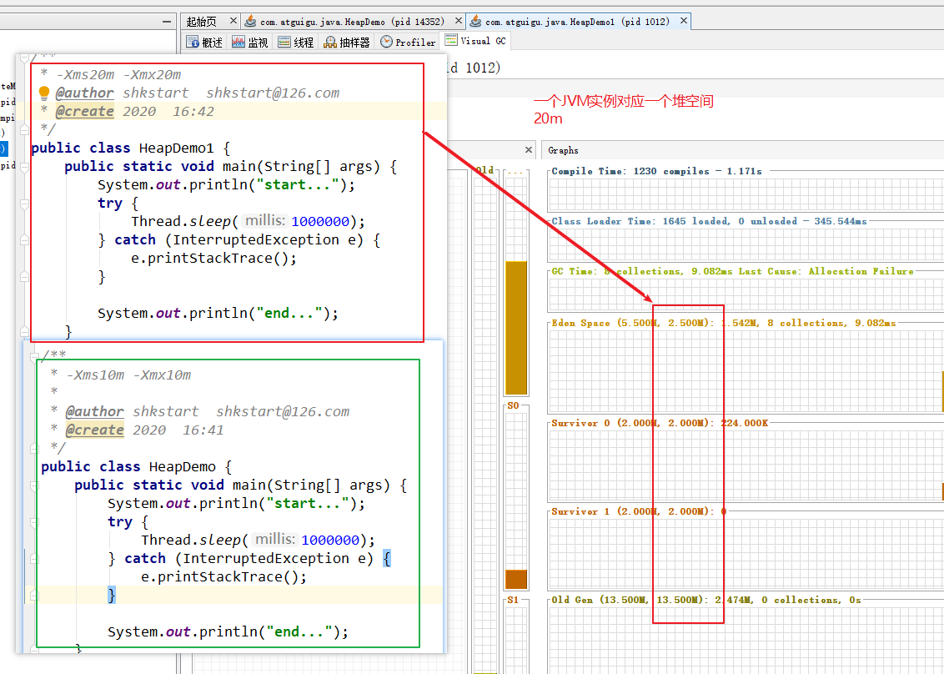Click the Survivor 0 graph area
This screenshot has height=674, width=944.
click(x=746, y=465)
